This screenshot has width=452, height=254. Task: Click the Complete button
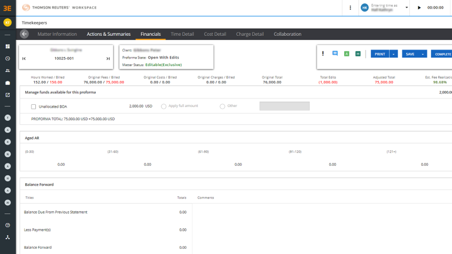442,54
